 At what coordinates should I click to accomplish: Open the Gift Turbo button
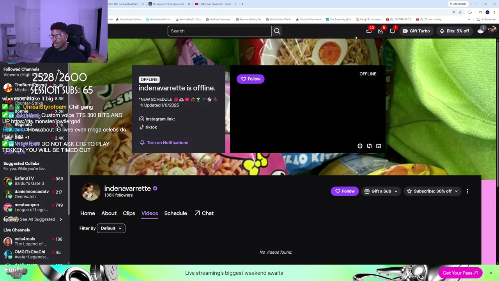click(416, 31)
